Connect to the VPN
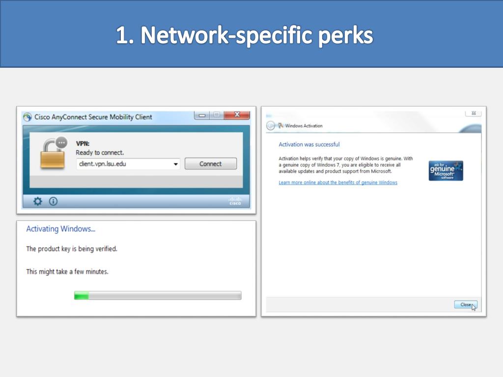Image resolution: width=503 pixels, height=377 pixels. tap(211, 164)
